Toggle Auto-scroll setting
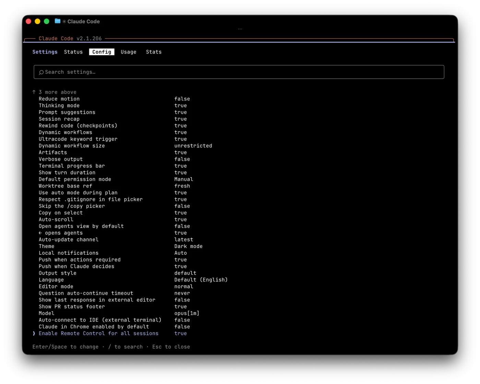Viewport: 480px width, 384px height. [113, 220]
